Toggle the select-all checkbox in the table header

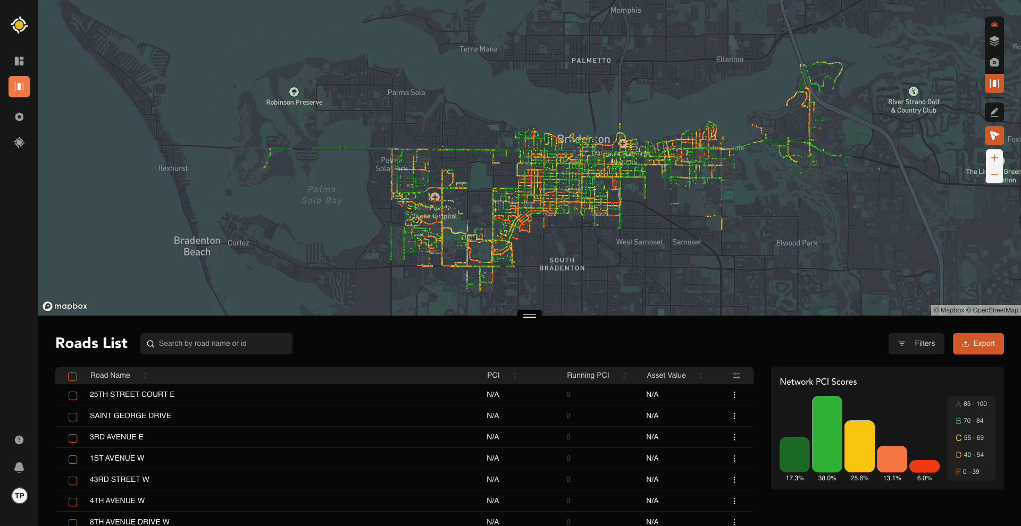coord(72,376)
